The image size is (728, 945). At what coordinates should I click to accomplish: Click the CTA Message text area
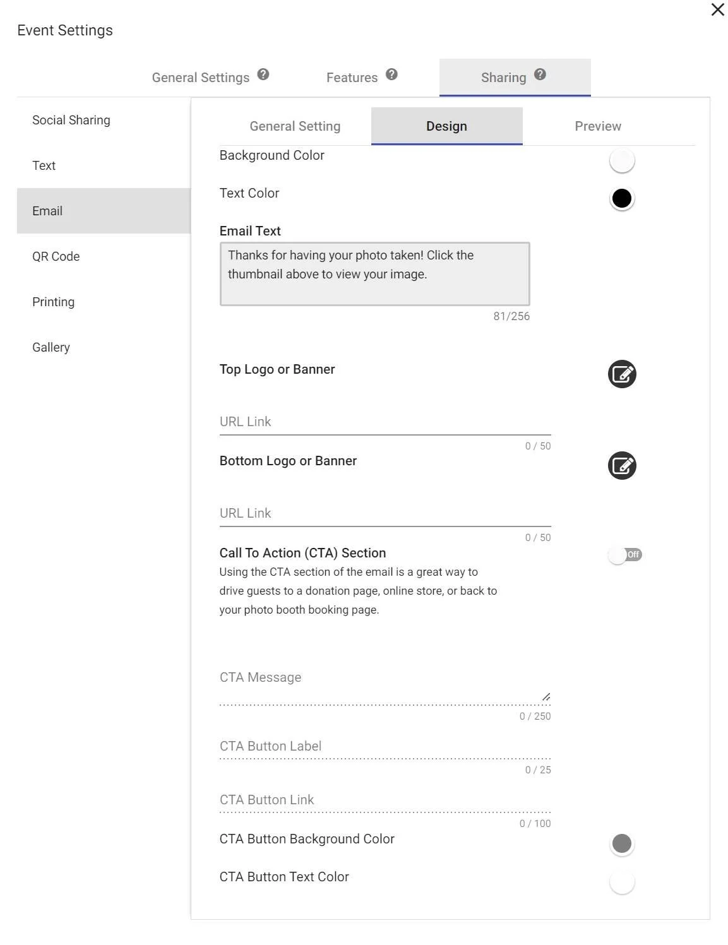[x=385, y=684]
